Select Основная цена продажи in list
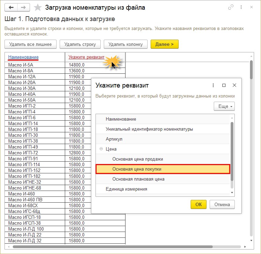Image resolution: width=261 pixels, height=254 pixels. pyautogui.click(x=138, y=159)
